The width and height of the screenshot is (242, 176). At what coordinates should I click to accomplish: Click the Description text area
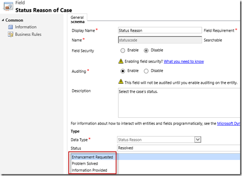tap(179, 103)
